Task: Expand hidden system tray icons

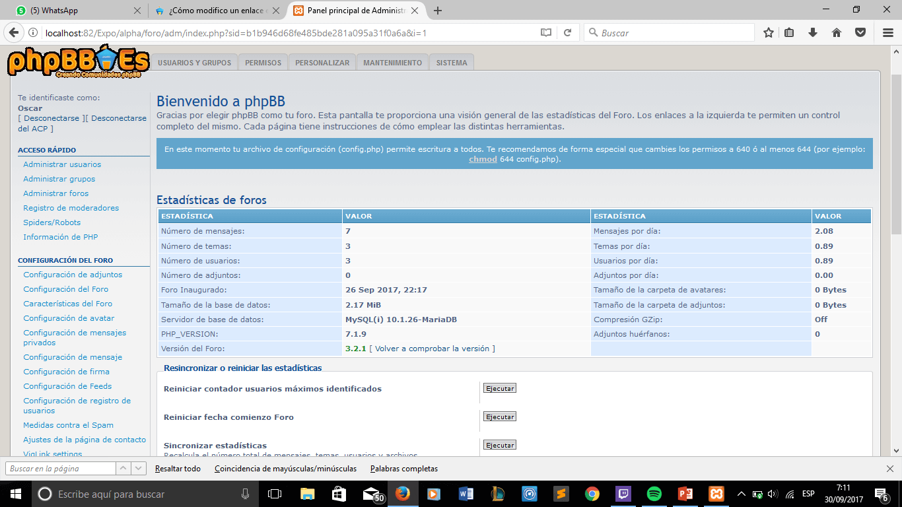Action: point(741,494)
